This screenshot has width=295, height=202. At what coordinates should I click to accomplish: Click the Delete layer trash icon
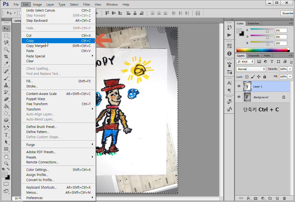pos(284,198)
